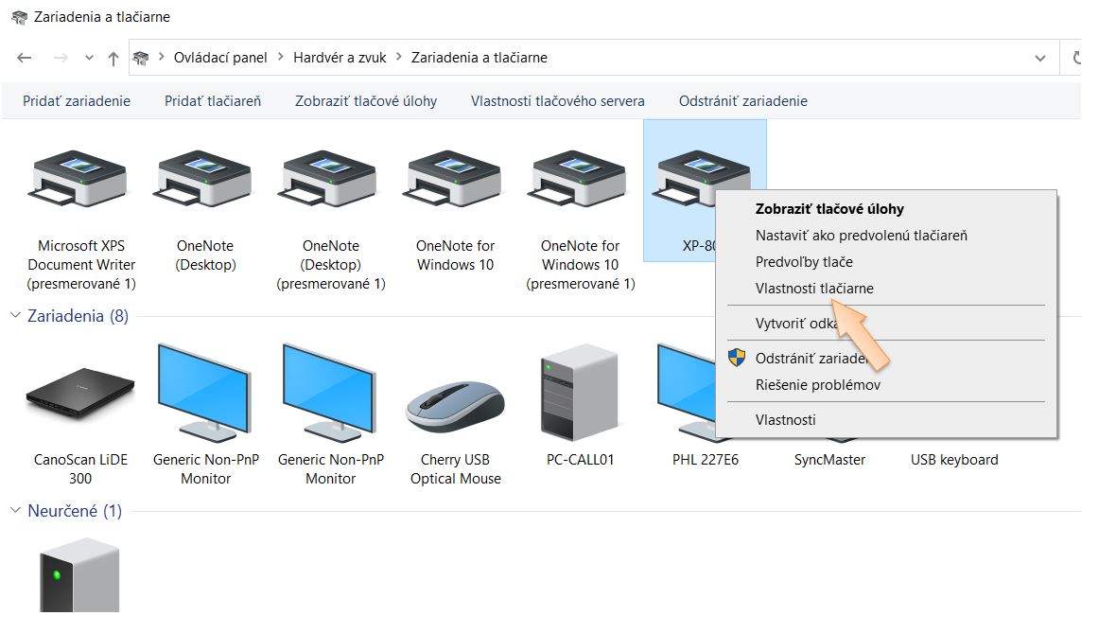Collapse the Neurčené (1) group

coord(15,511)
